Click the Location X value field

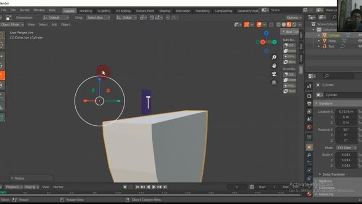(x=346, y=112)
